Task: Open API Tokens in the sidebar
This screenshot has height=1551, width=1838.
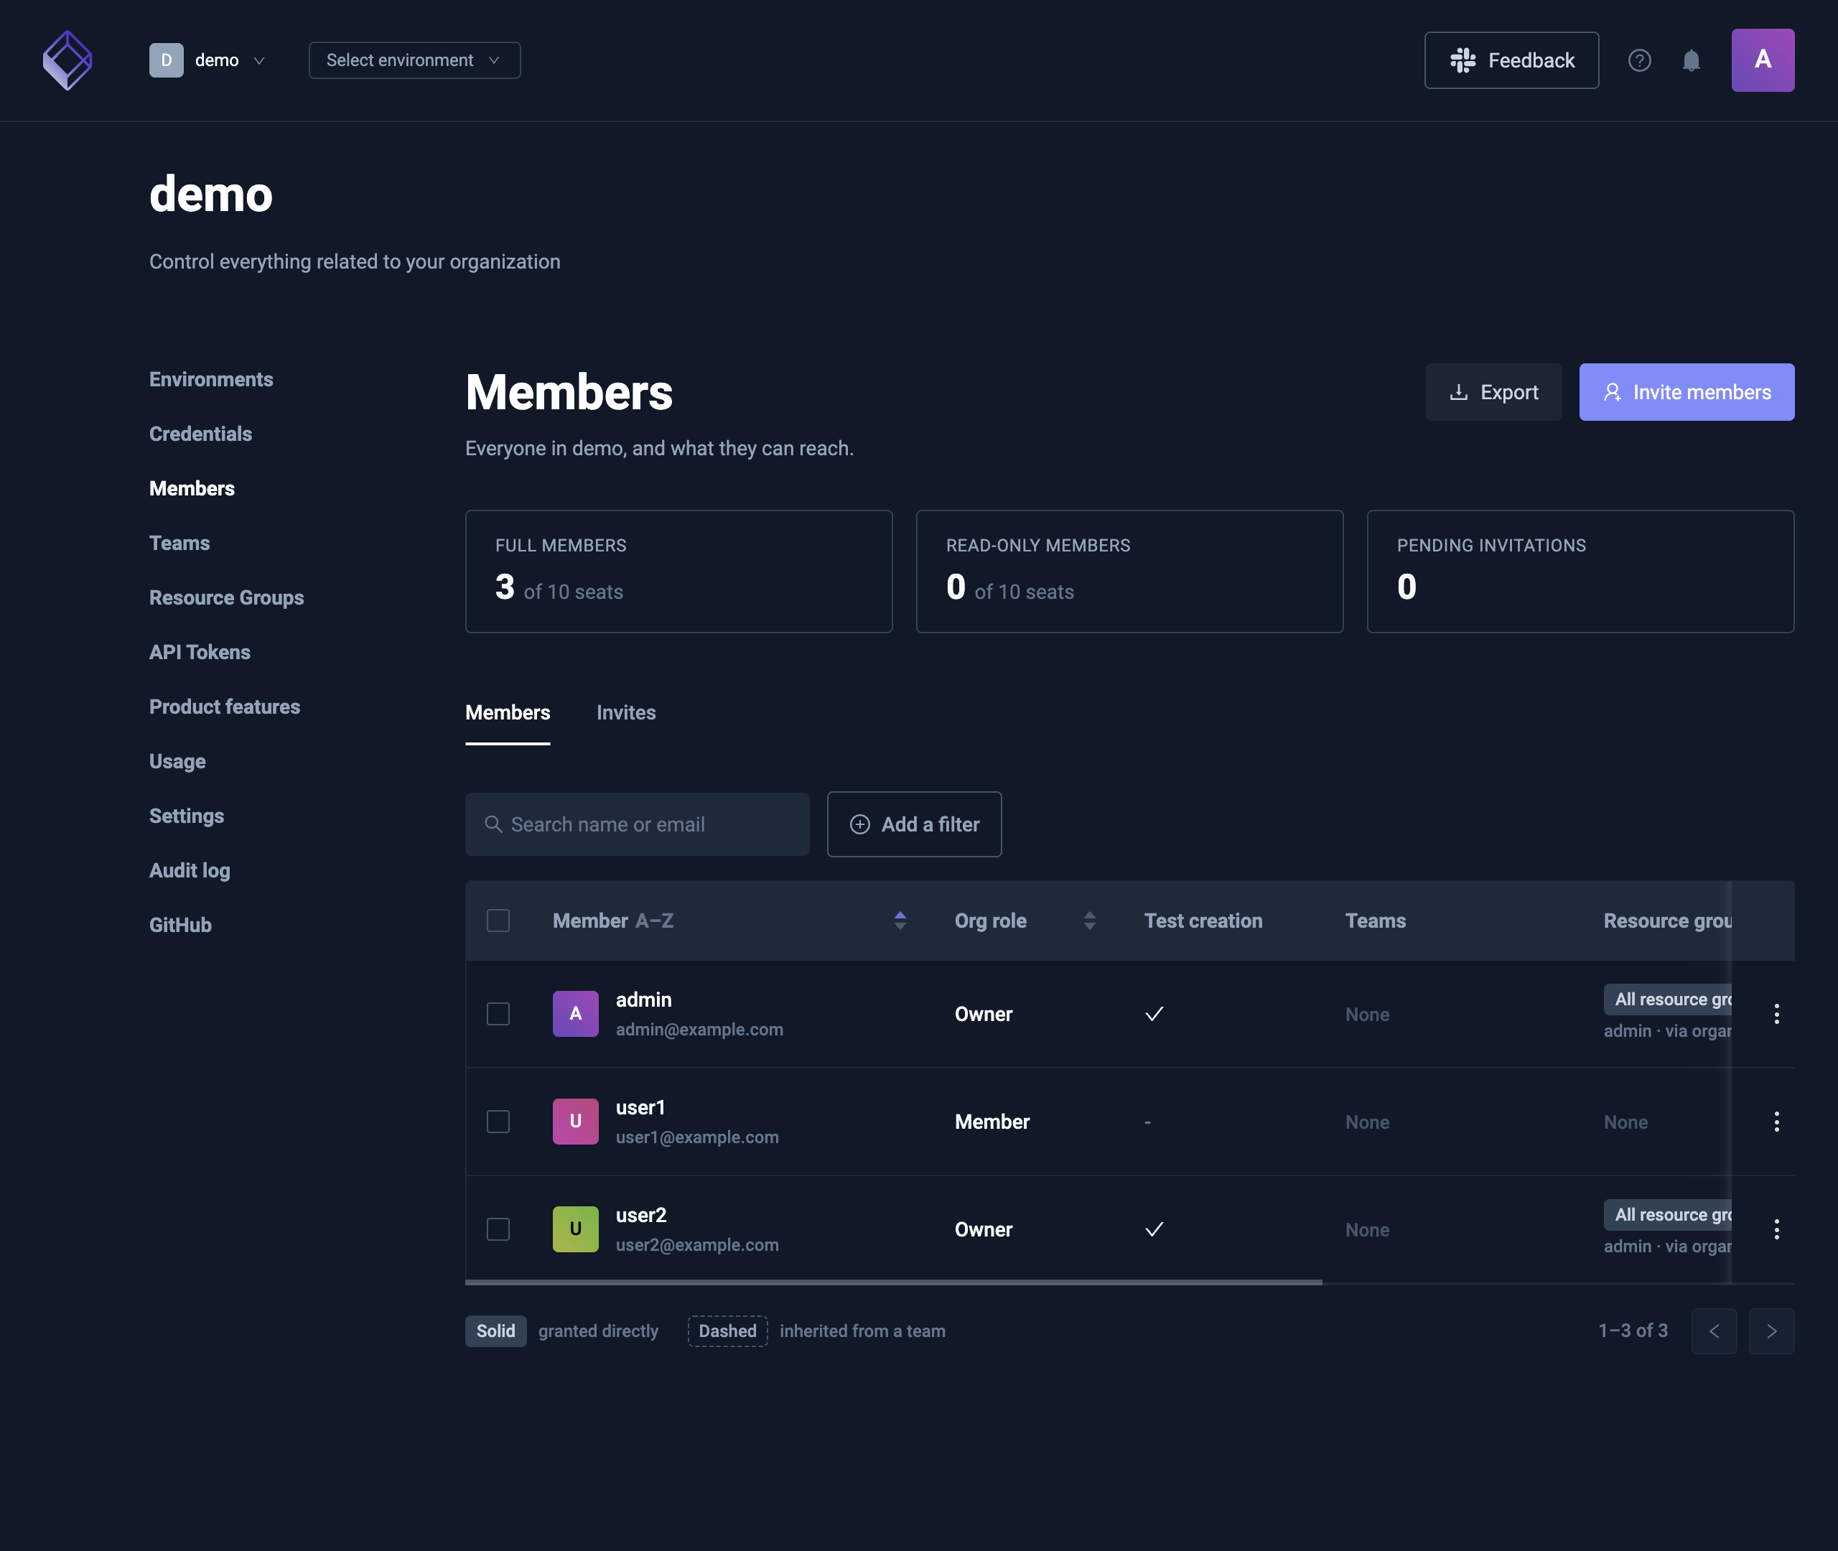Action: pos(200,651)
